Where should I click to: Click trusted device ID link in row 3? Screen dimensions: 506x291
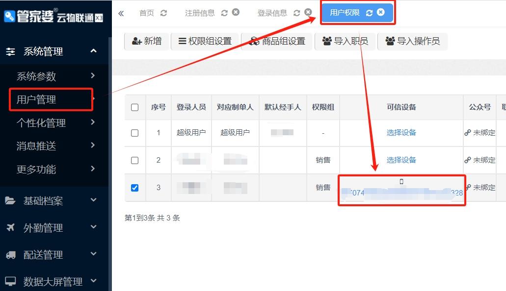[x=402, y=193]
